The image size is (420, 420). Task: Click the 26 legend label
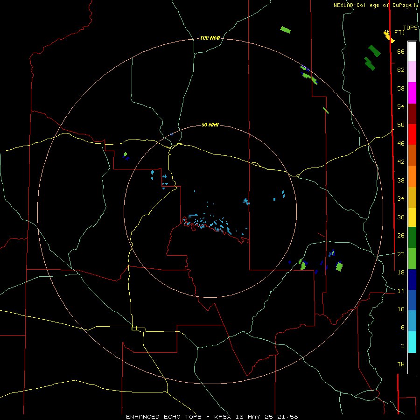pyautogui.click(x=401, y=236)
